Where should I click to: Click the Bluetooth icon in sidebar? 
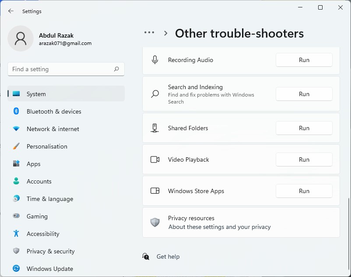(16, 111)
